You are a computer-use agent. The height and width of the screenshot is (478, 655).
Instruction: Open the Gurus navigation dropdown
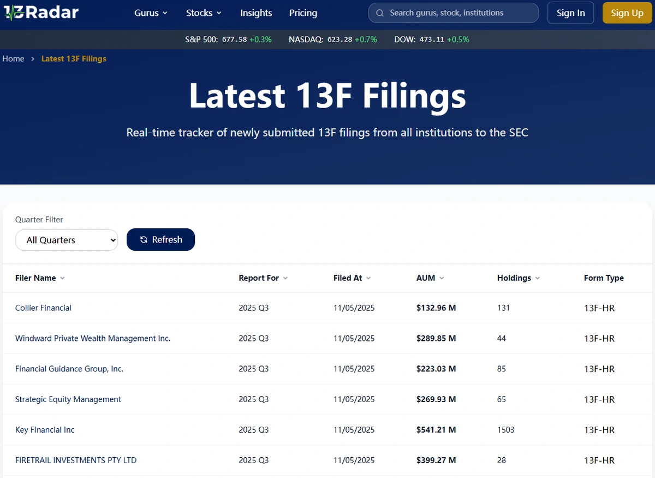151,13
